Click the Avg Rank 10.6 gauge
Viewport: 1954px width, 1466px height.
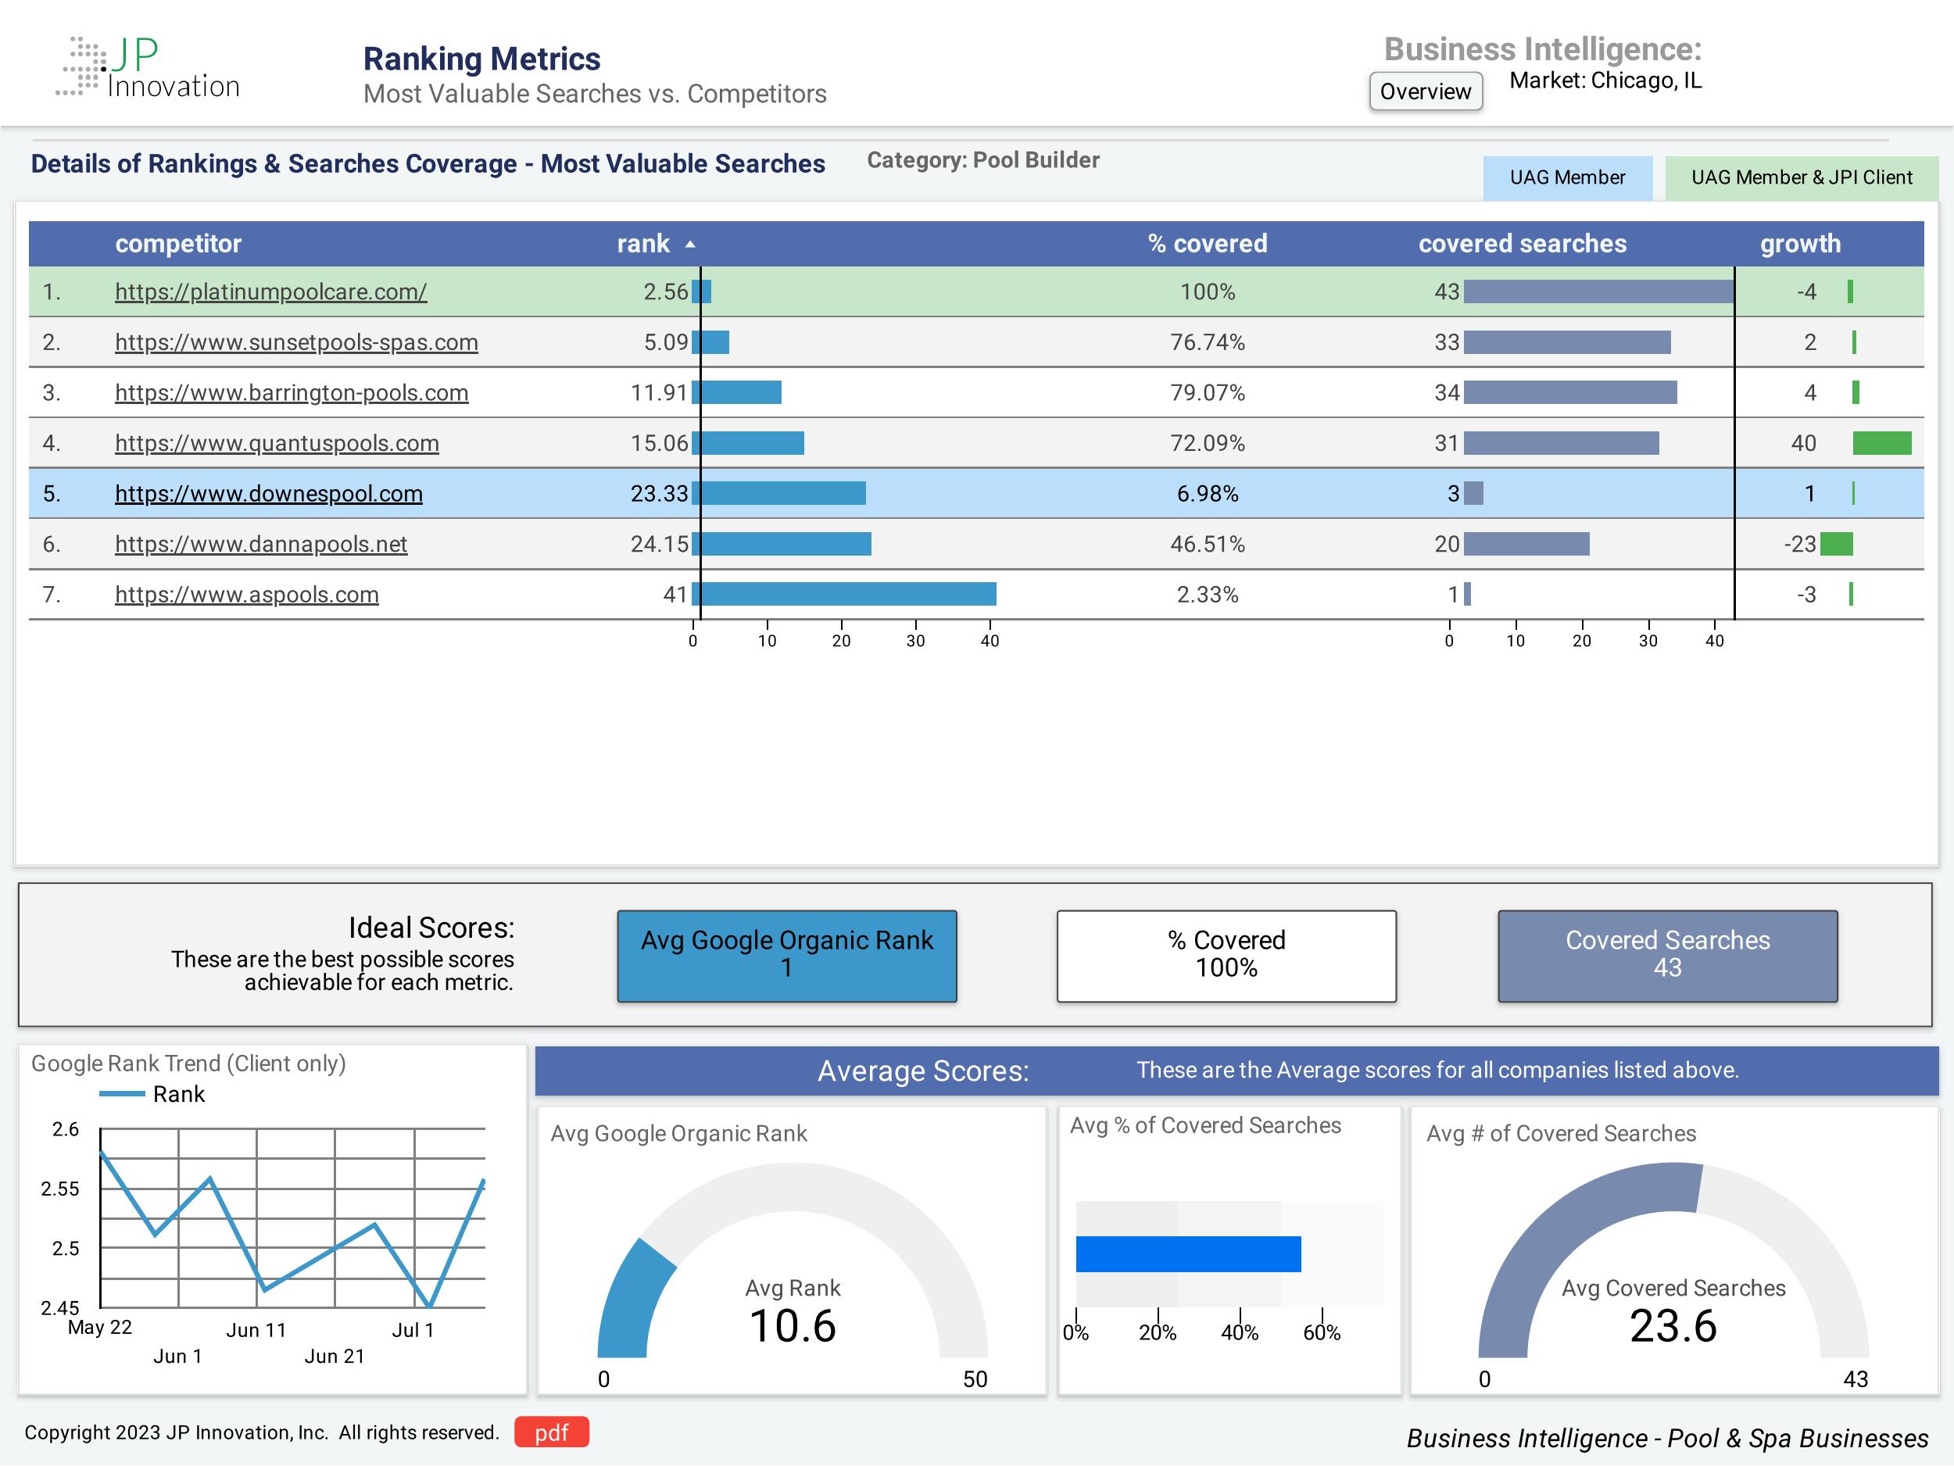pos(793,1260)
